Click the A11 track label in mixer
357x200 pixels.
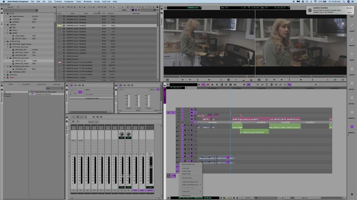click(x=135, y=191)
